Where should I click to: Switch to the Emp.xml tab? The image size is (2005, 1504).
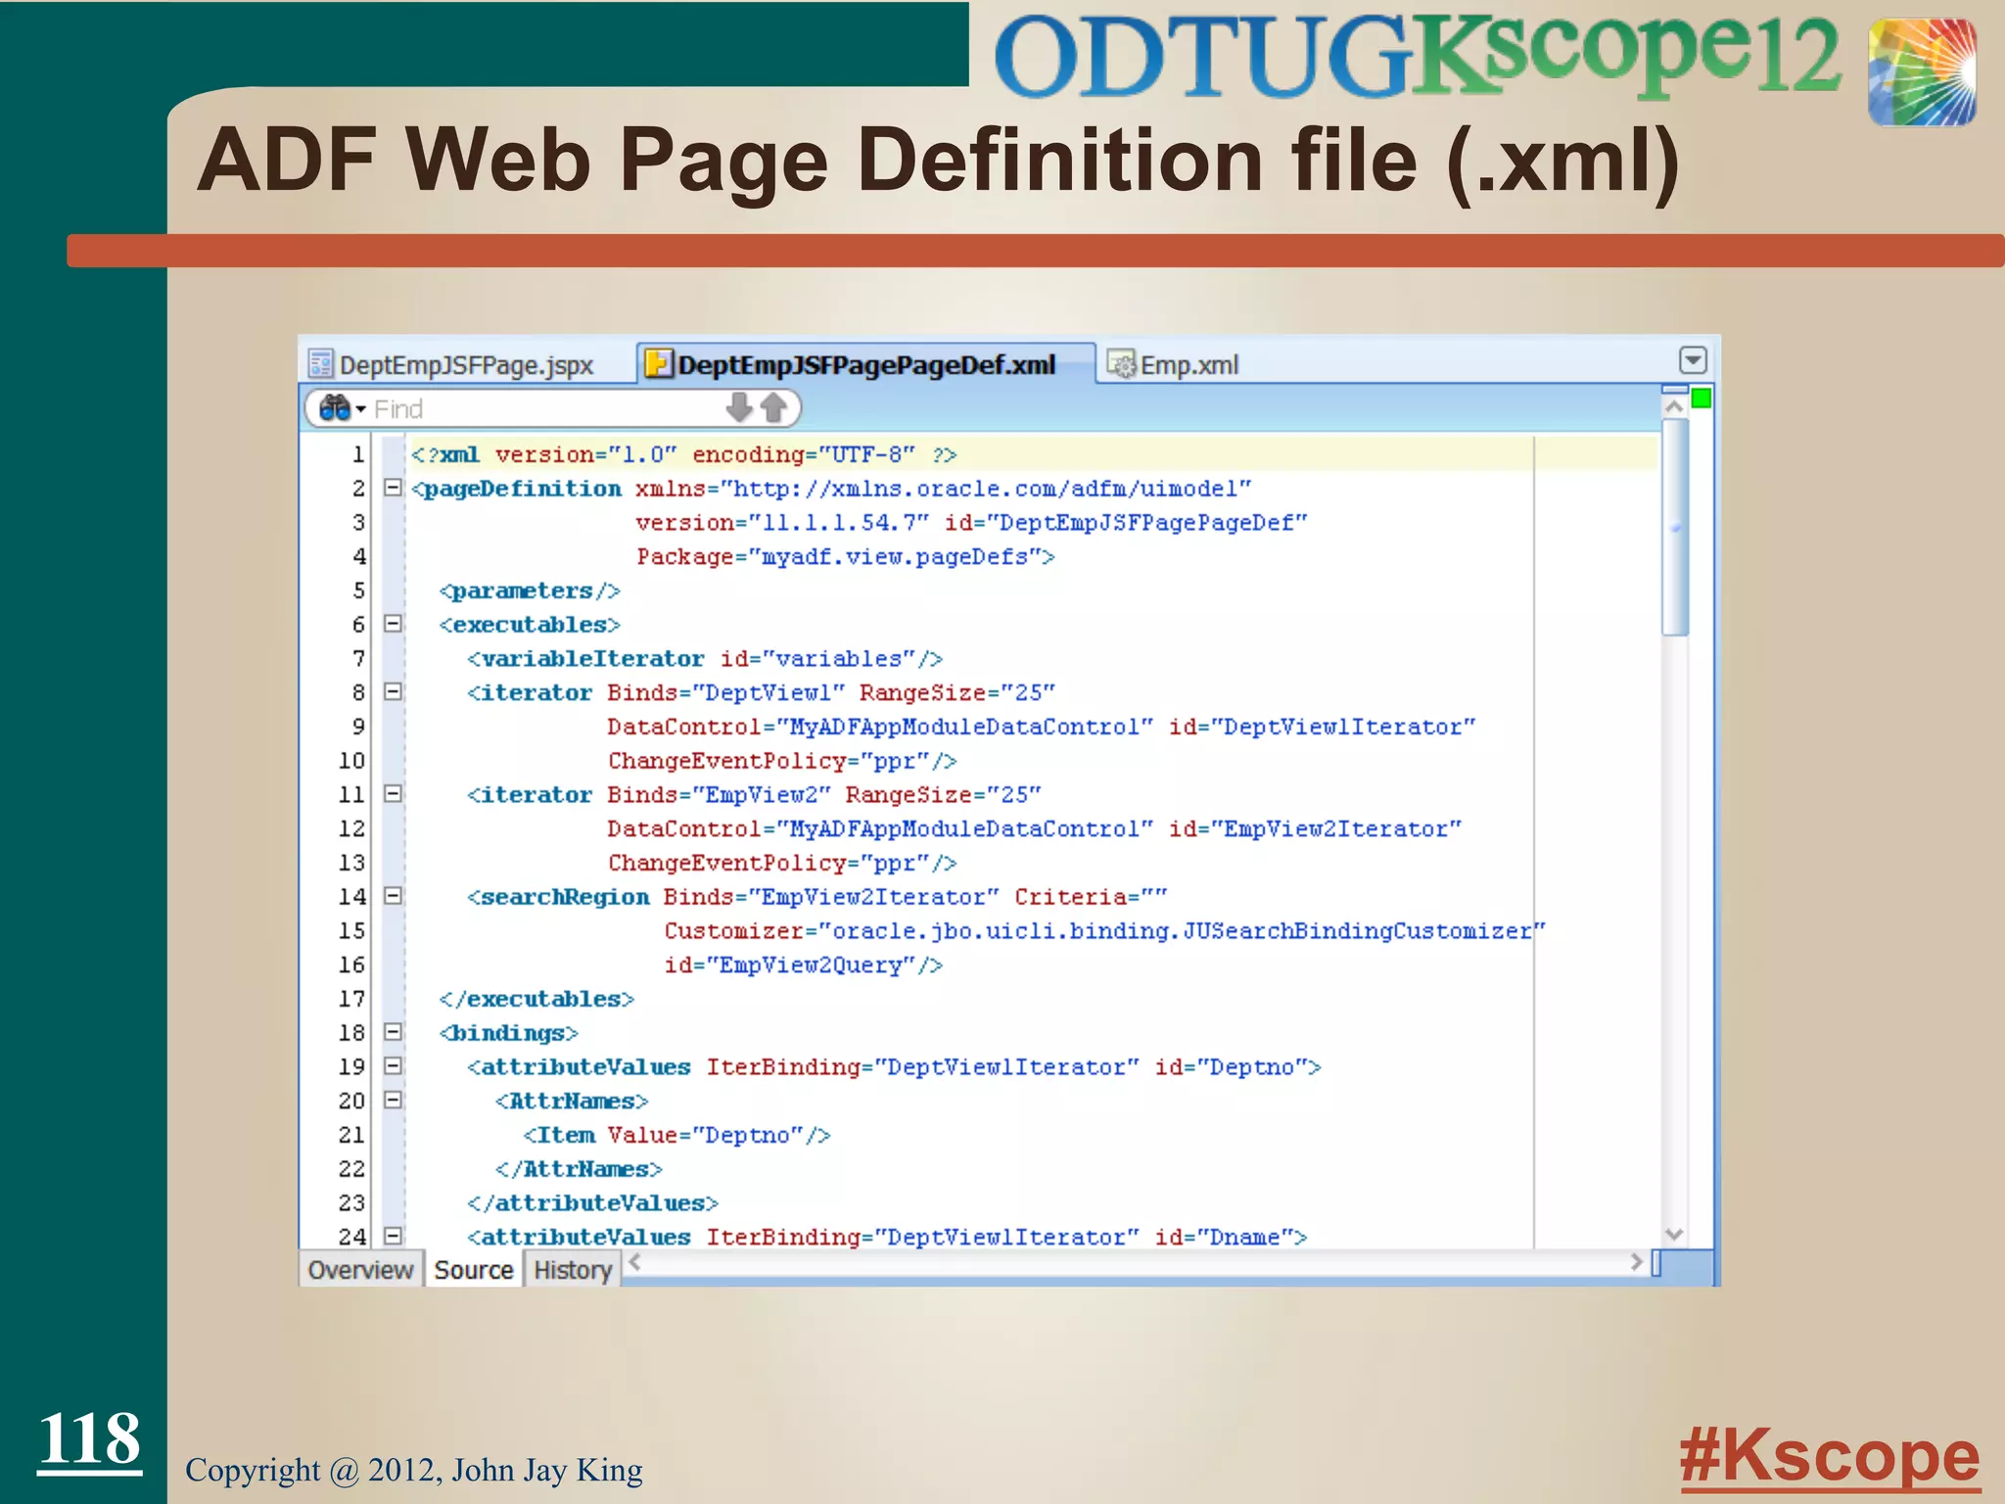click(1174, 364)
